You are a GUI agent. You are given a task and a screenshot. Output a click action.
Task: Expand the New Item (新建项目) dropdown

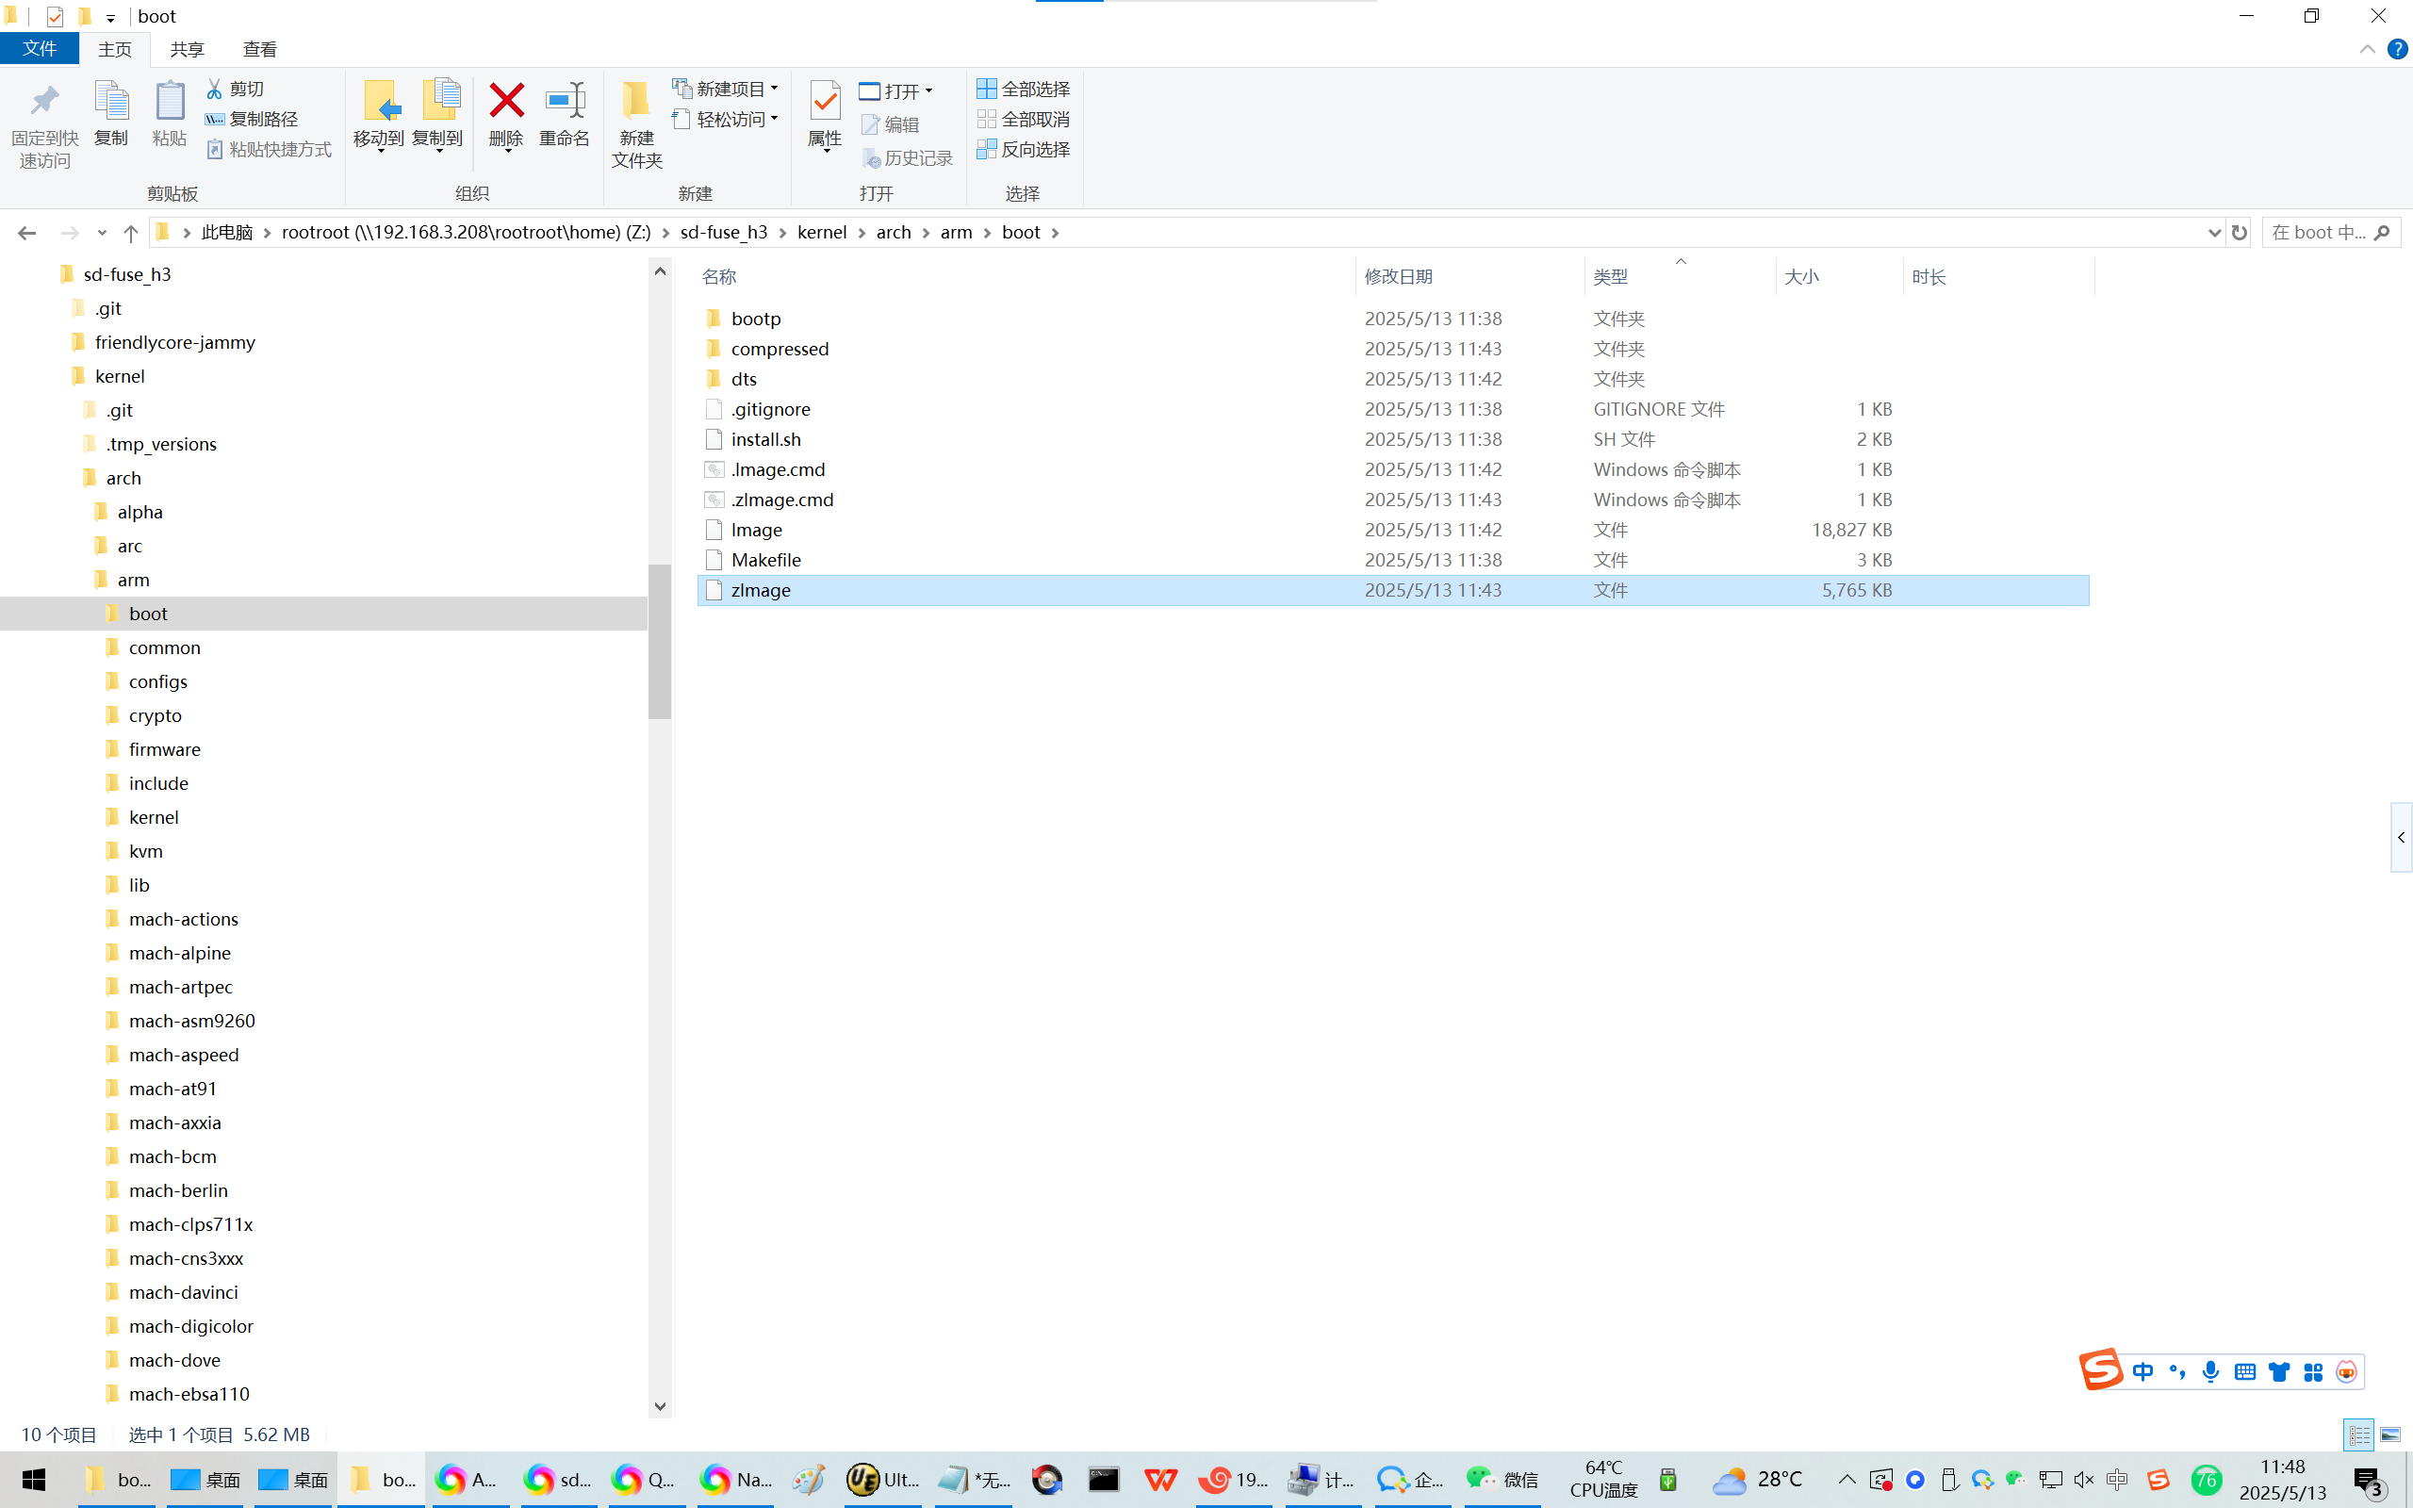pos(726,89)
